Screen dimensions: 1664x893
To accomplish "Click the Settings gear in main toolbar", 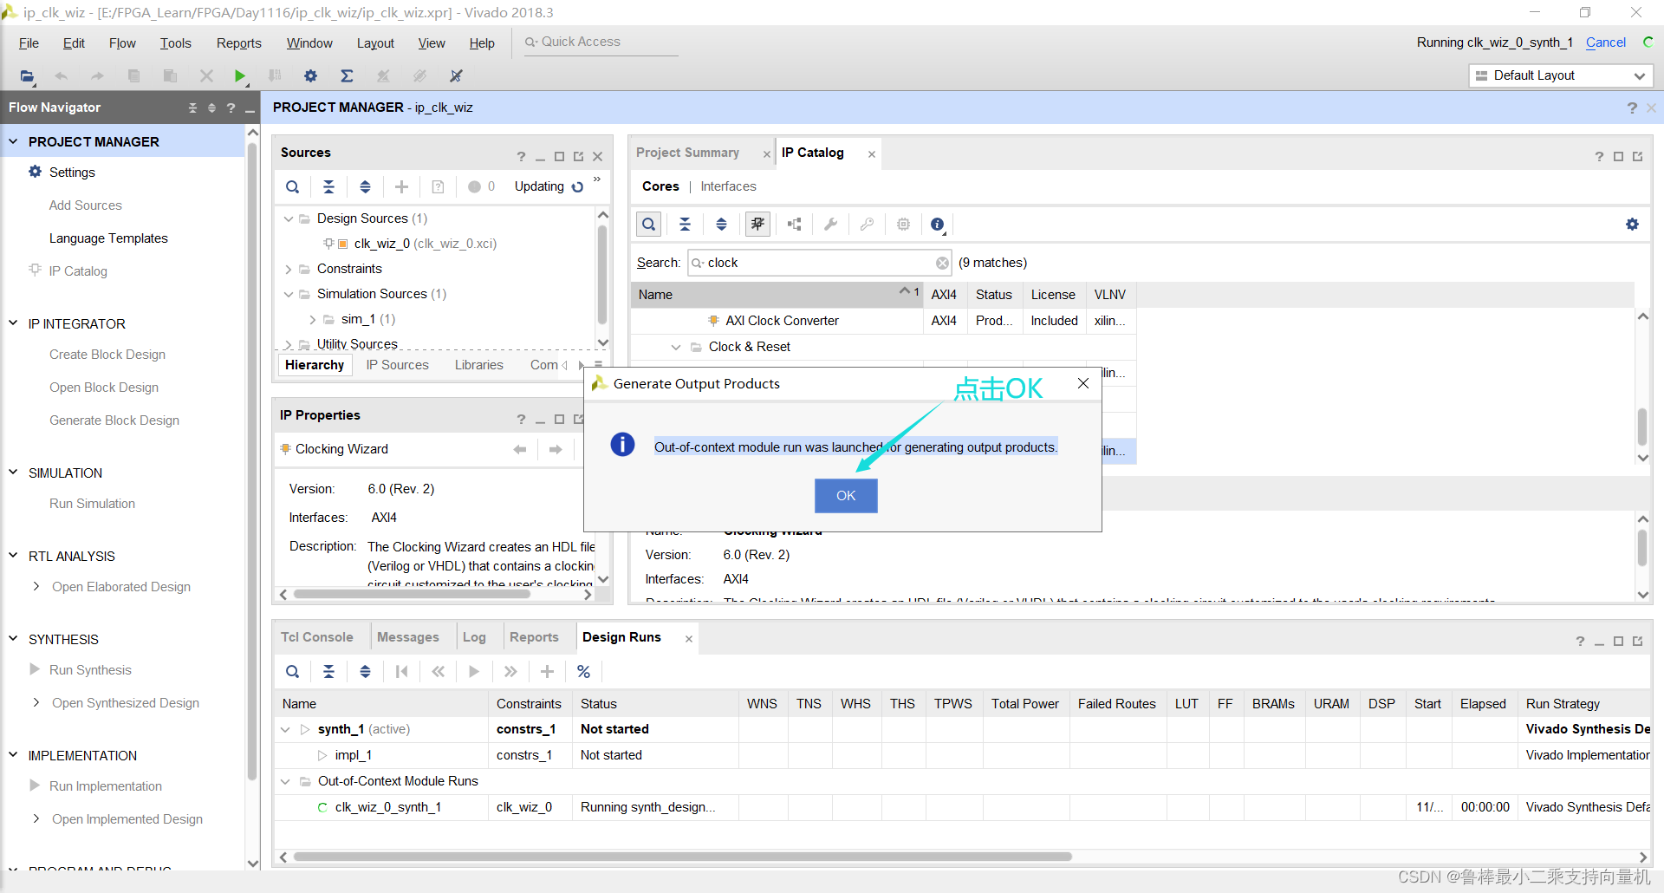I will point(310,76).
